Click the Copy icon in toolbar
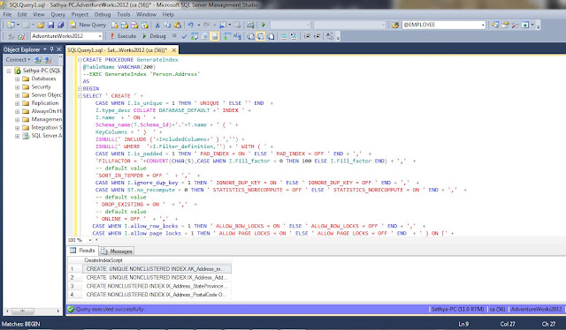Image resolution: width=566 pixels, height=330 pixels. 167,26
